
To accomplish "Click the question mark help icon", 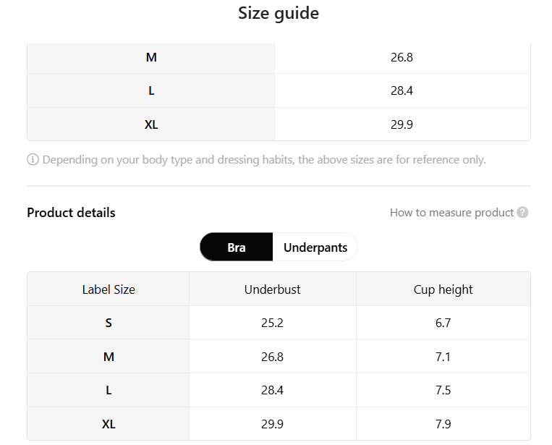I will [522, 212].
